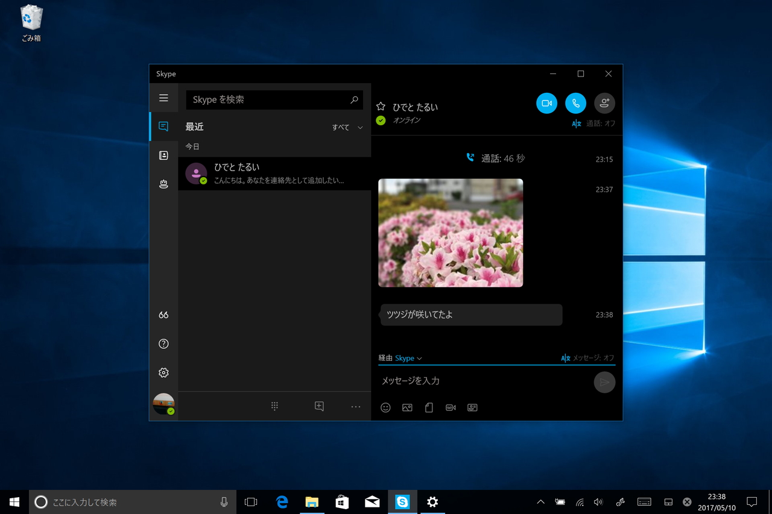This screenshot has width=772, height=514.
Task: Open the more options ellipsis menu
Action: coord(356,407)
